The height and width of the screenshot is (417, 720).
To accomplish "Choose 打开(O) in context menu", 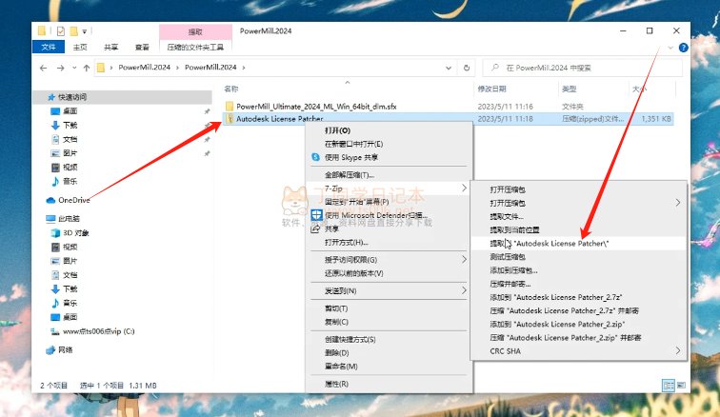I will pyautogui.click(x=337, y=130).
